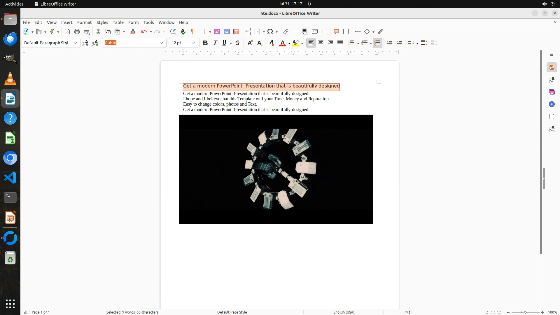This screenshot has height=315, width=560.
Task: Click the zoom slider in the status bar
Action: (x=525, y=312)
